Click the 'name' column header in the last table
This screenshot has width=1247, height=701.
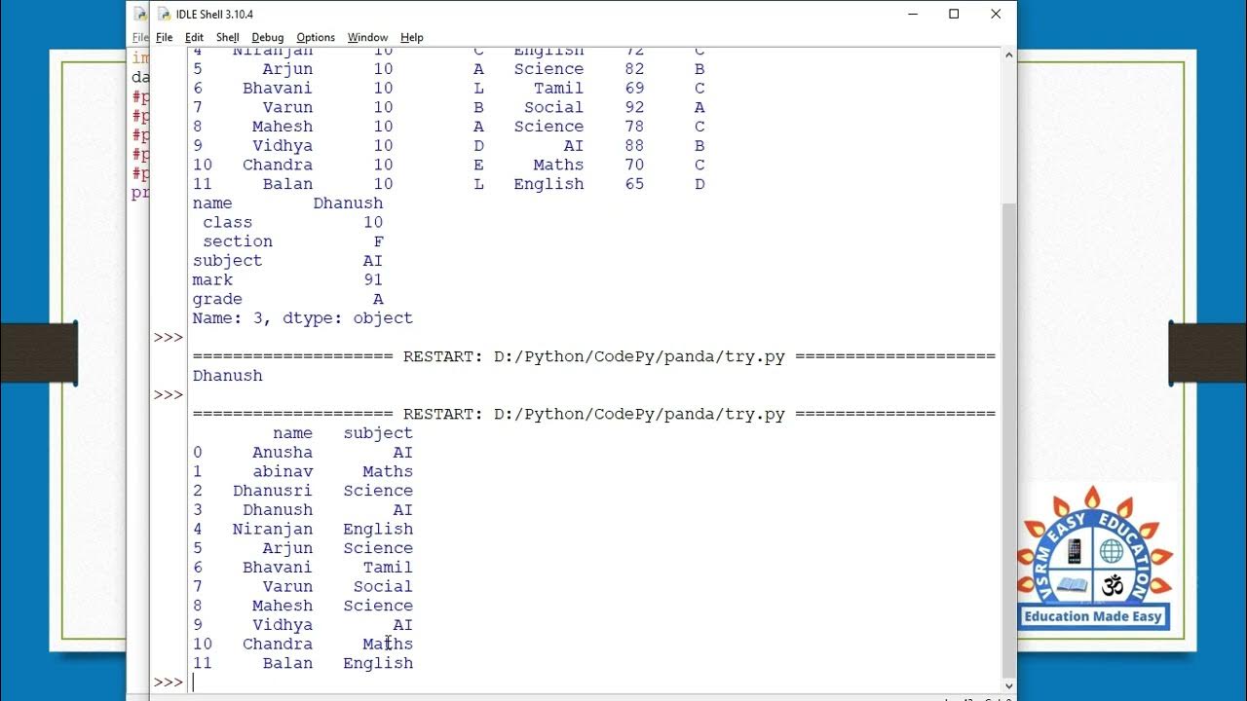(x=293, y=433)
